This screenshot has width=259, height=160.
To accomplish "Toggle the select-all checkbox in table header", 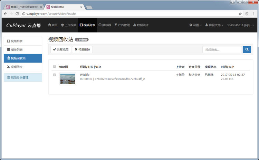I will 54,67.
